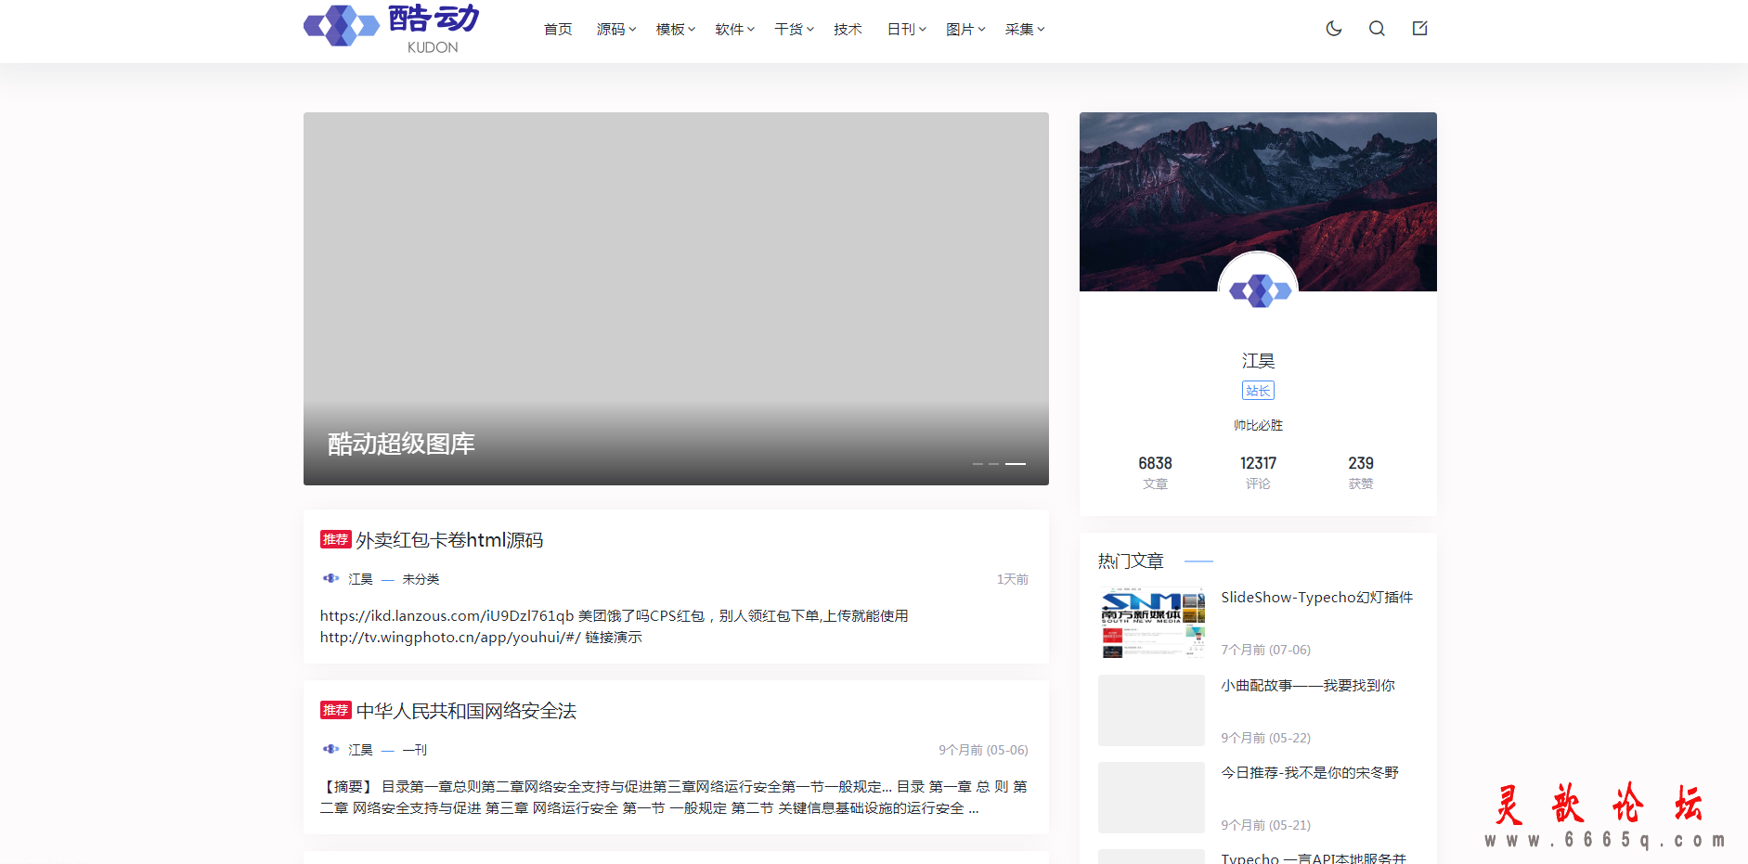
Task: Open hot article SlideShow-Typecho幻灯插件
Action: click(1316, 598)
